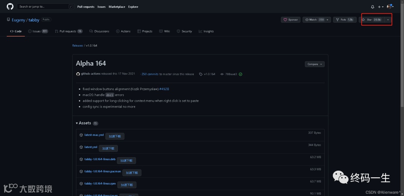Open the Wiki tab

pyautogui.click(x=164, y=31)
